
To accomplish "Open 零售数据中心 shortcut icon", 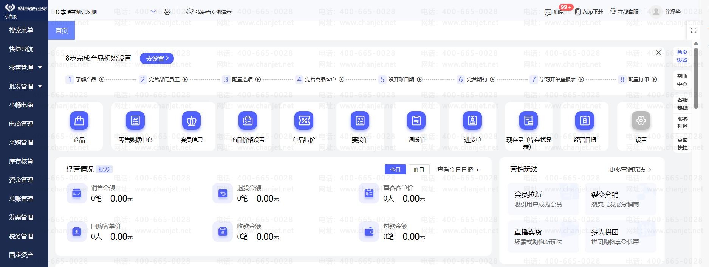I will coord(135,121).
